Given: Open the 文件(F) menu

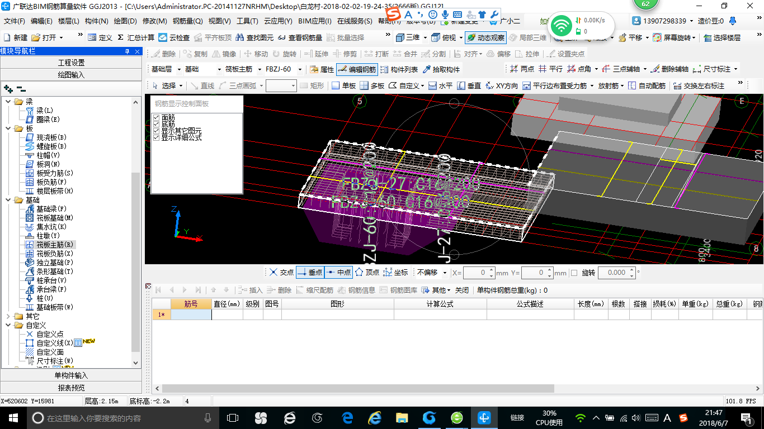Looking at the screenshot, I should [15, 21].
